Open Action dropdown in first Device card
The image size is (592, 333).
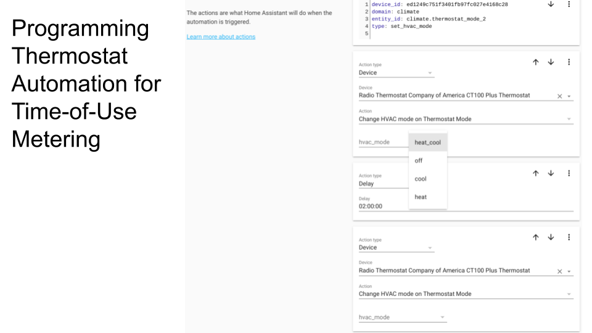pyautogui.click(x=466, y=119)
